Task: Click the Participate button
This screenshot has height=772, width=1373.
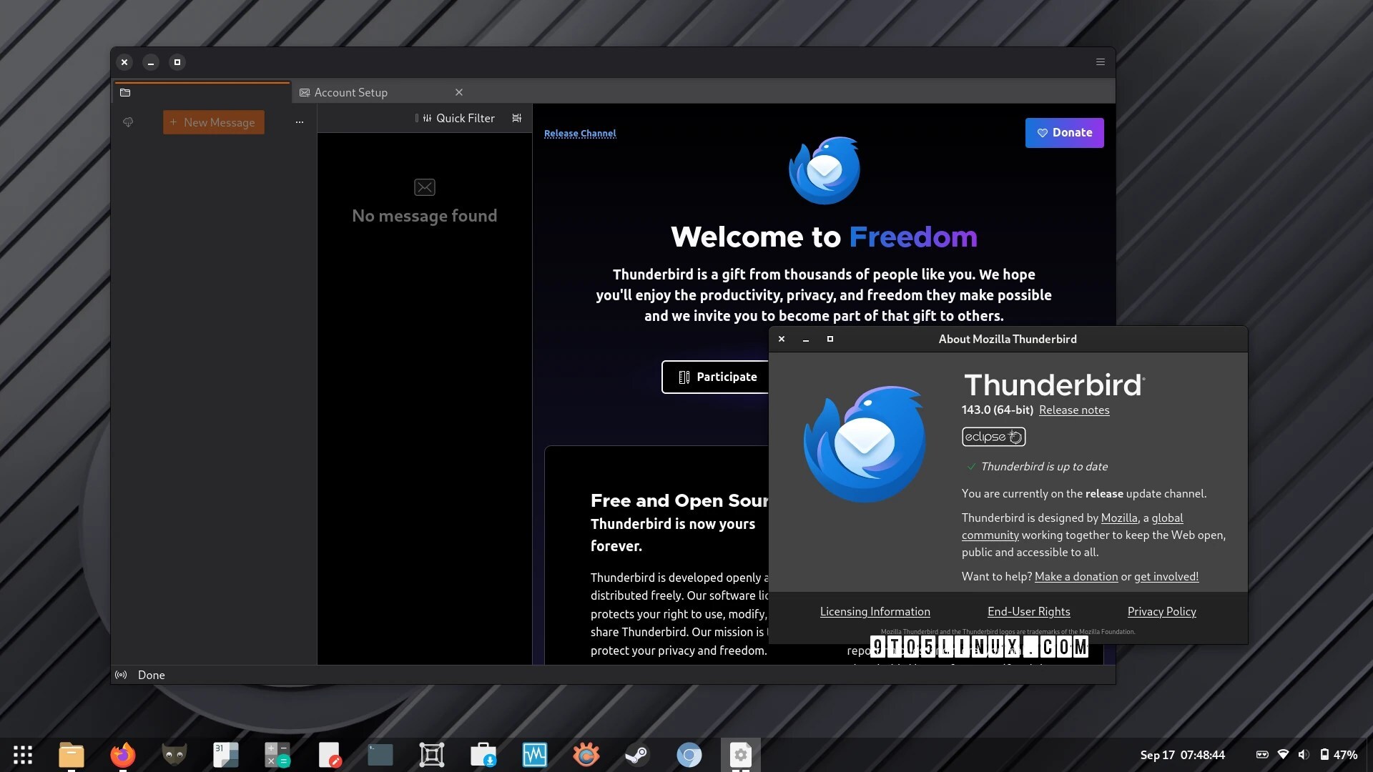Action: coord(716,377)
